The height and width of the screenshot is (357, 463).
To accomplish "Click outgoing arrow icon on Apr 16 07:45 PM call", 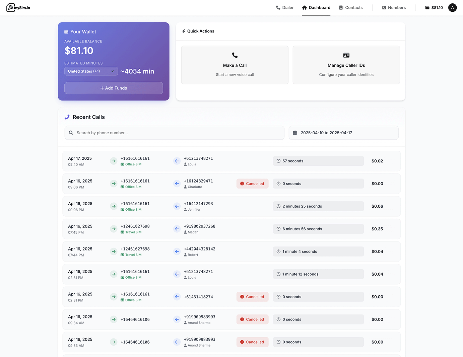I will click(114, 229).
